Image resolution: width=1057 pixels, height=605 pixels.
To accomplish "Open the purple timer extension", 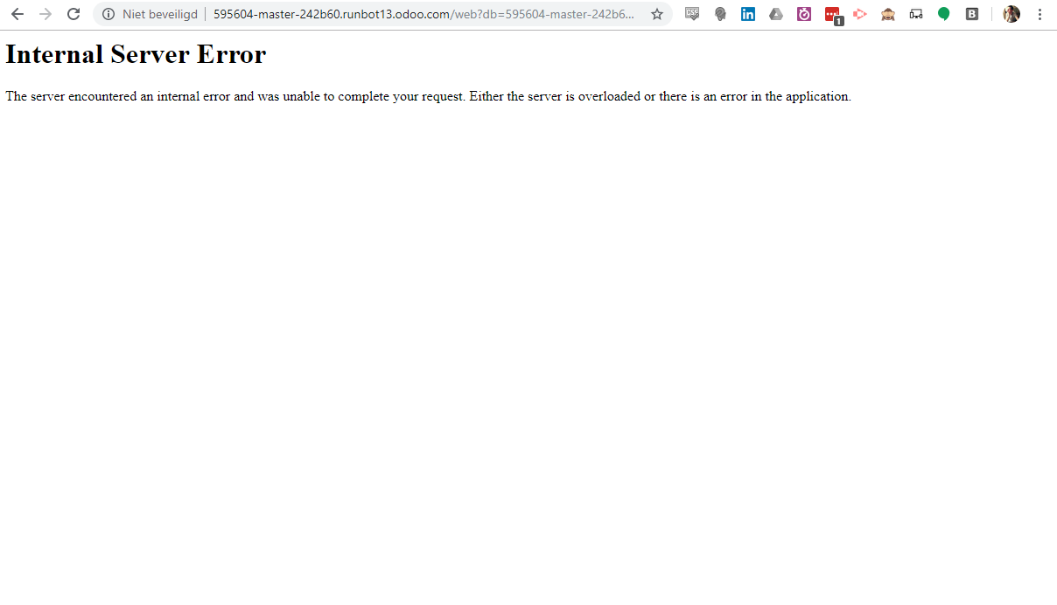I will pos(804,14).
